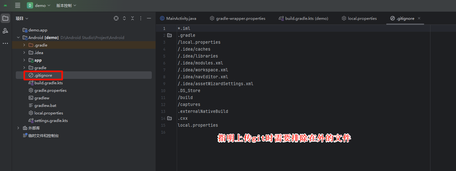This screenshot has height=171, width=456.
Task: Select settings.gradle.kts in project tree
Action: point(51,121)
